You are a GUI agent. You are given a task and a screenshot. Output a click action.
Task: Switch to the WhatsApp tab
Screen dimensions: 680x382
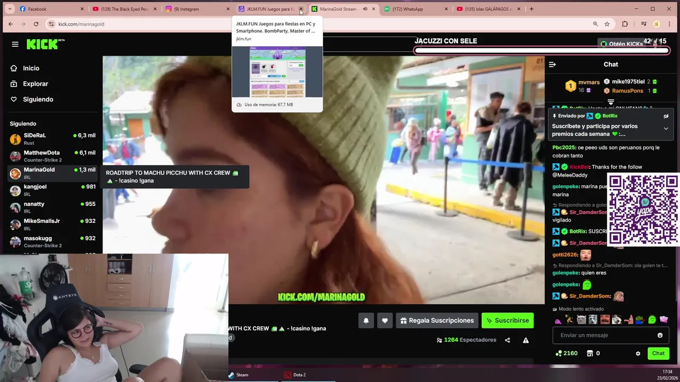pyautogui.click(x=417, y=9)
